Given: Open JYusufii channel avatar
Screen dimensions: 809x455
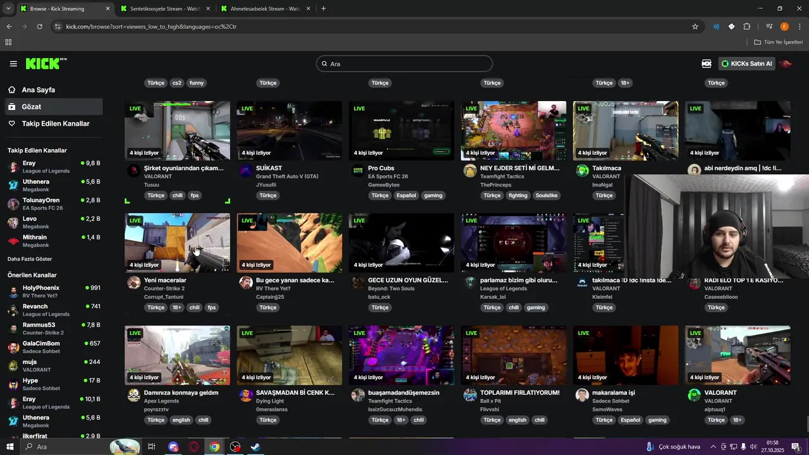Looking at the screenshot, I should click(x=246, y=171).
